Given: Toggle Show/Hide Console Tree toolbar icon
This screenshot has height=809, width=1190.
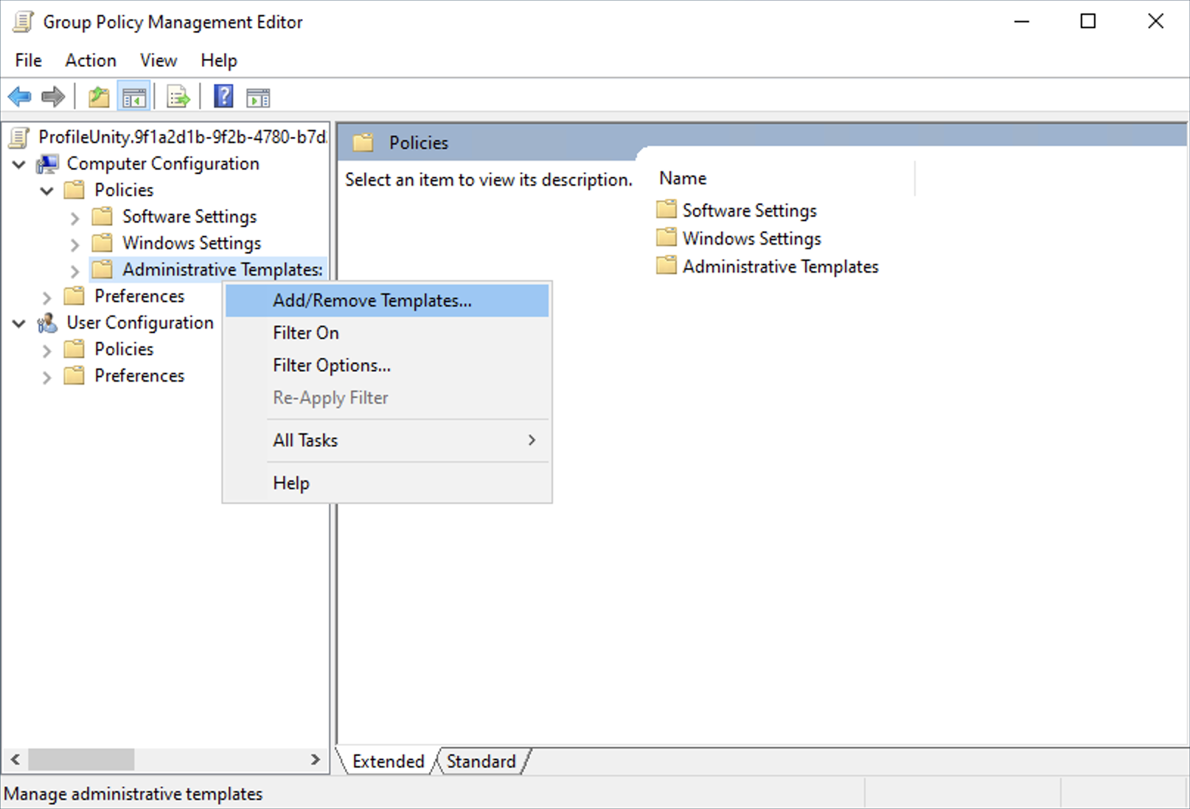Looking at the screenshot, I should tap(134, 97).
